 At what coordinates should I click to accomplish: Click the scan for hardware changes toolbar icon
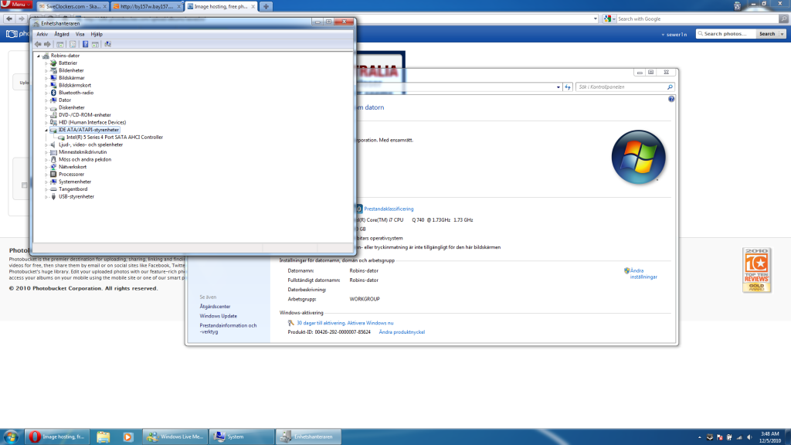(x=107, y=44)
